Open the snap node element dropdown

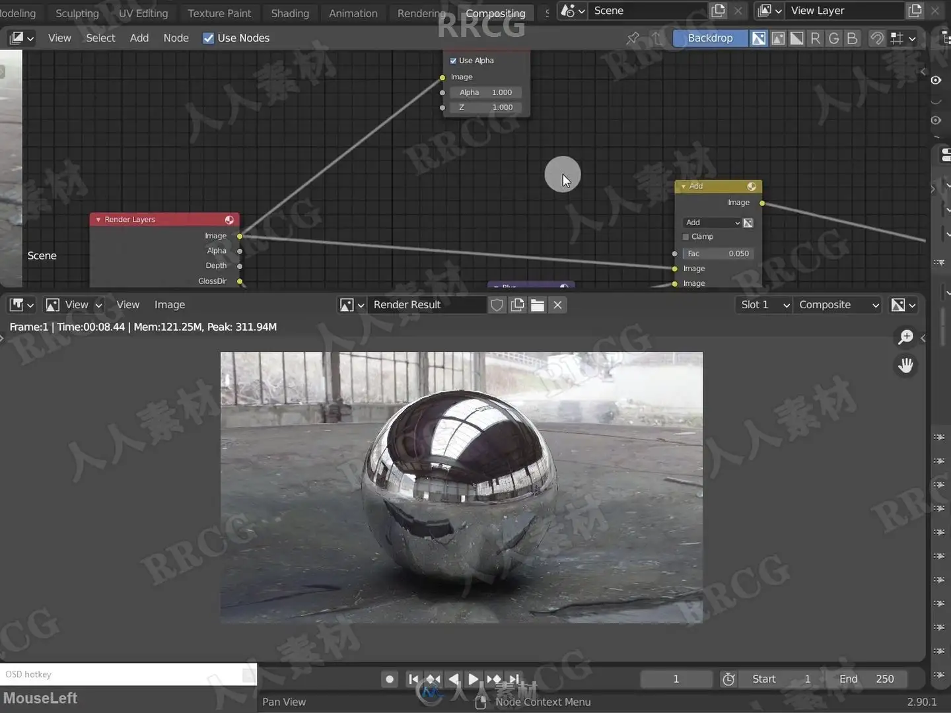pyautogui.click(x=903, y=38)
